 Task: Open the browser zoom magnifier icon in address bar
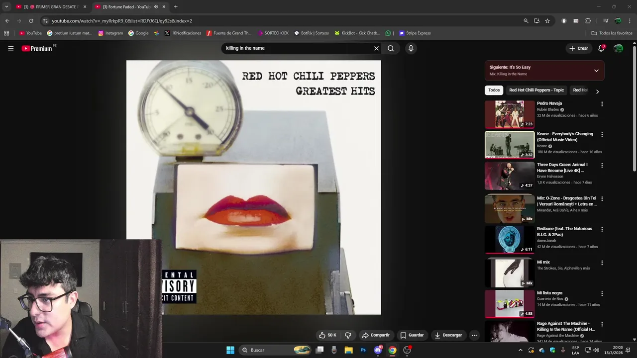click(x=526, y=21)
